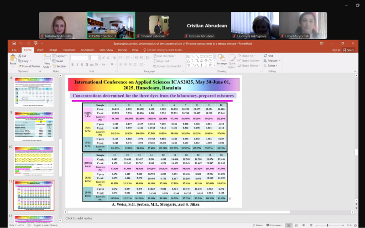
Task: Select the Right Arrow shape in gallery
Action: [202, 61]
